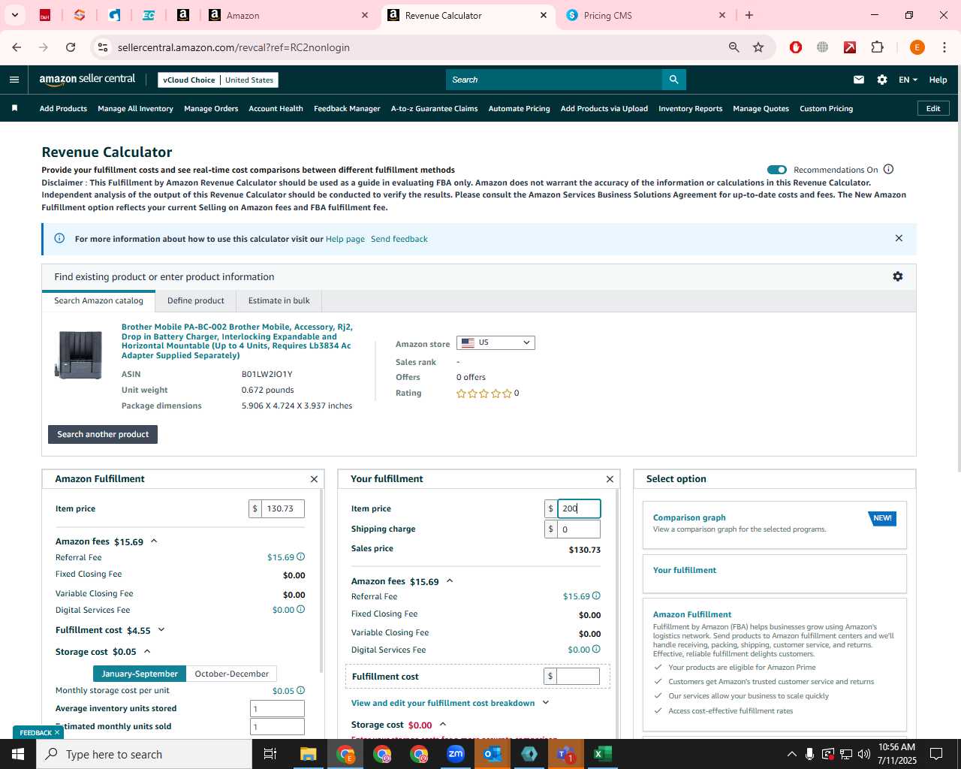Click Digital Services Fee info icon in Amazon Fulfillment
Image resolution: width=961 pixels, height=769 pixels.
[301, 609]
